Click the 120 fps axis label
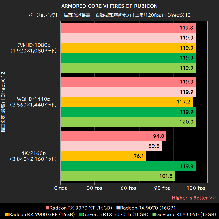The image size is (219, 219). [x=196, y=188]
